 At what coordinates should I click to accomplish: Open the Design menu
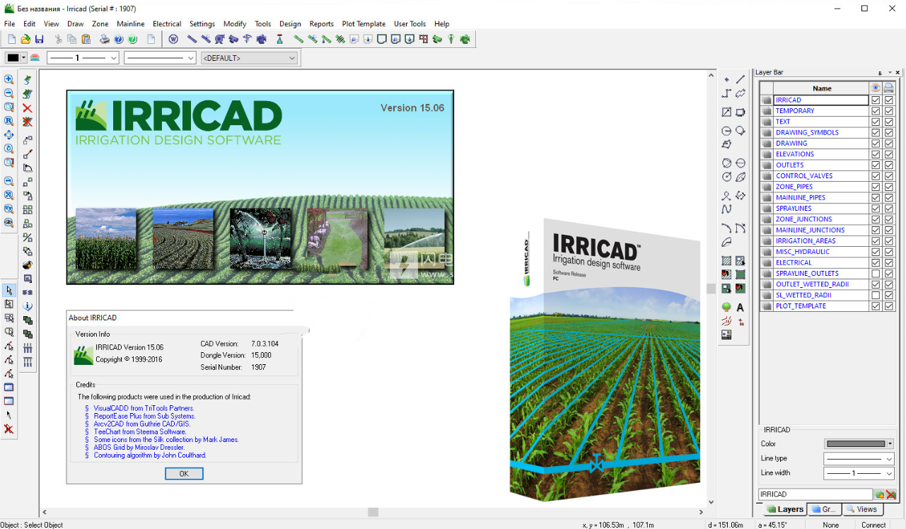290,24
